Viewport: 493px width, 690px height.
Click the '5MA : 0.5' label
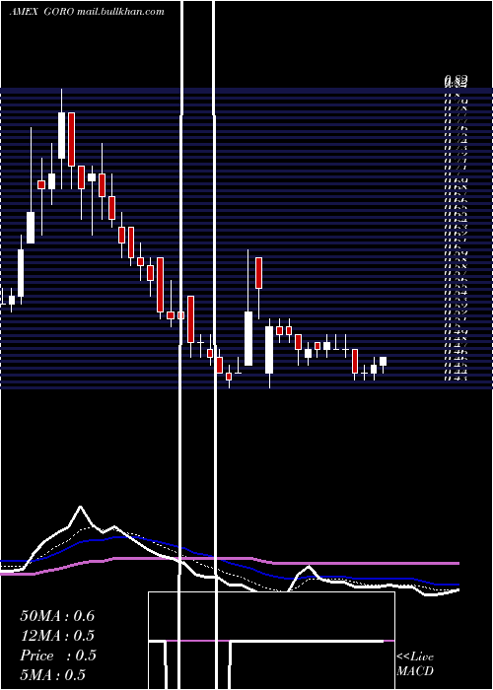coord(53,675)
